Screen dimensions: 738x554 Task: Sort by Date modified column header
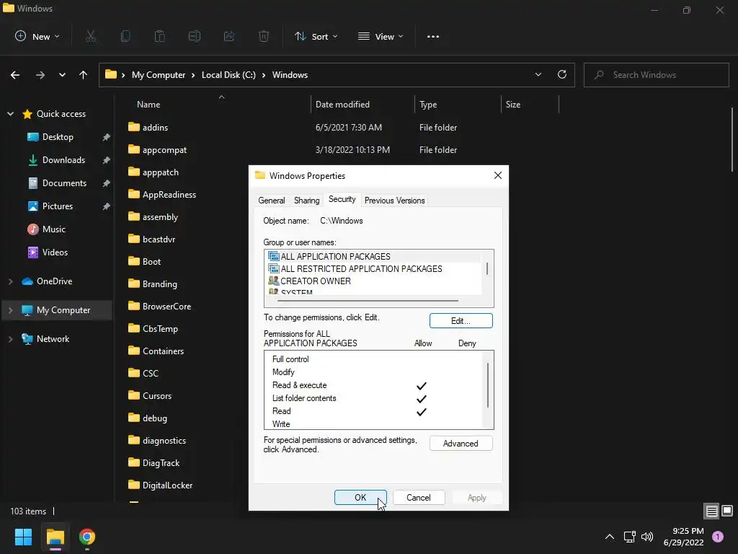point(342,105)
